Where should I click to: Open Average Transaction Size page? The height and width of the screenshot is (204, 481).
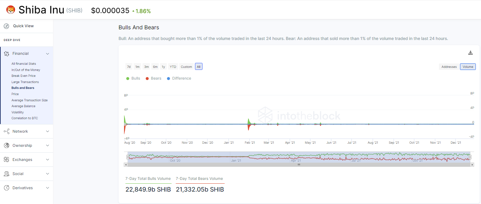[x=30, y=100]
